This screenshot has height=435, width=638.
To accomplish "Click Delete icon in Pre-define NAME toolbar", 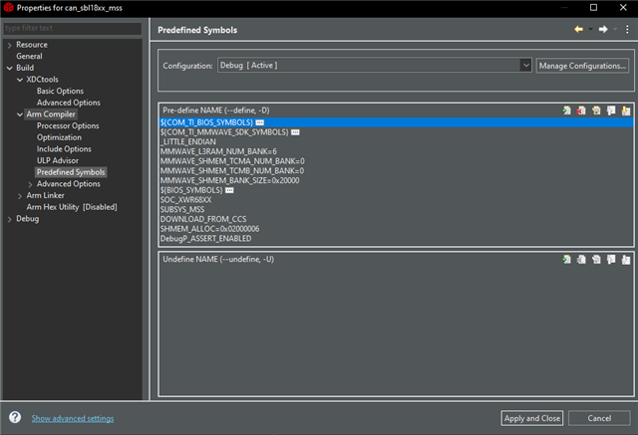I will coord(581,110).
